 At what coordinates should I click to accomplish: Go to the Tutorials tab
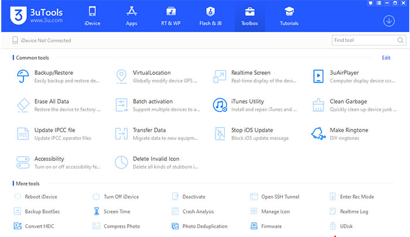click(x=289, y=16)
